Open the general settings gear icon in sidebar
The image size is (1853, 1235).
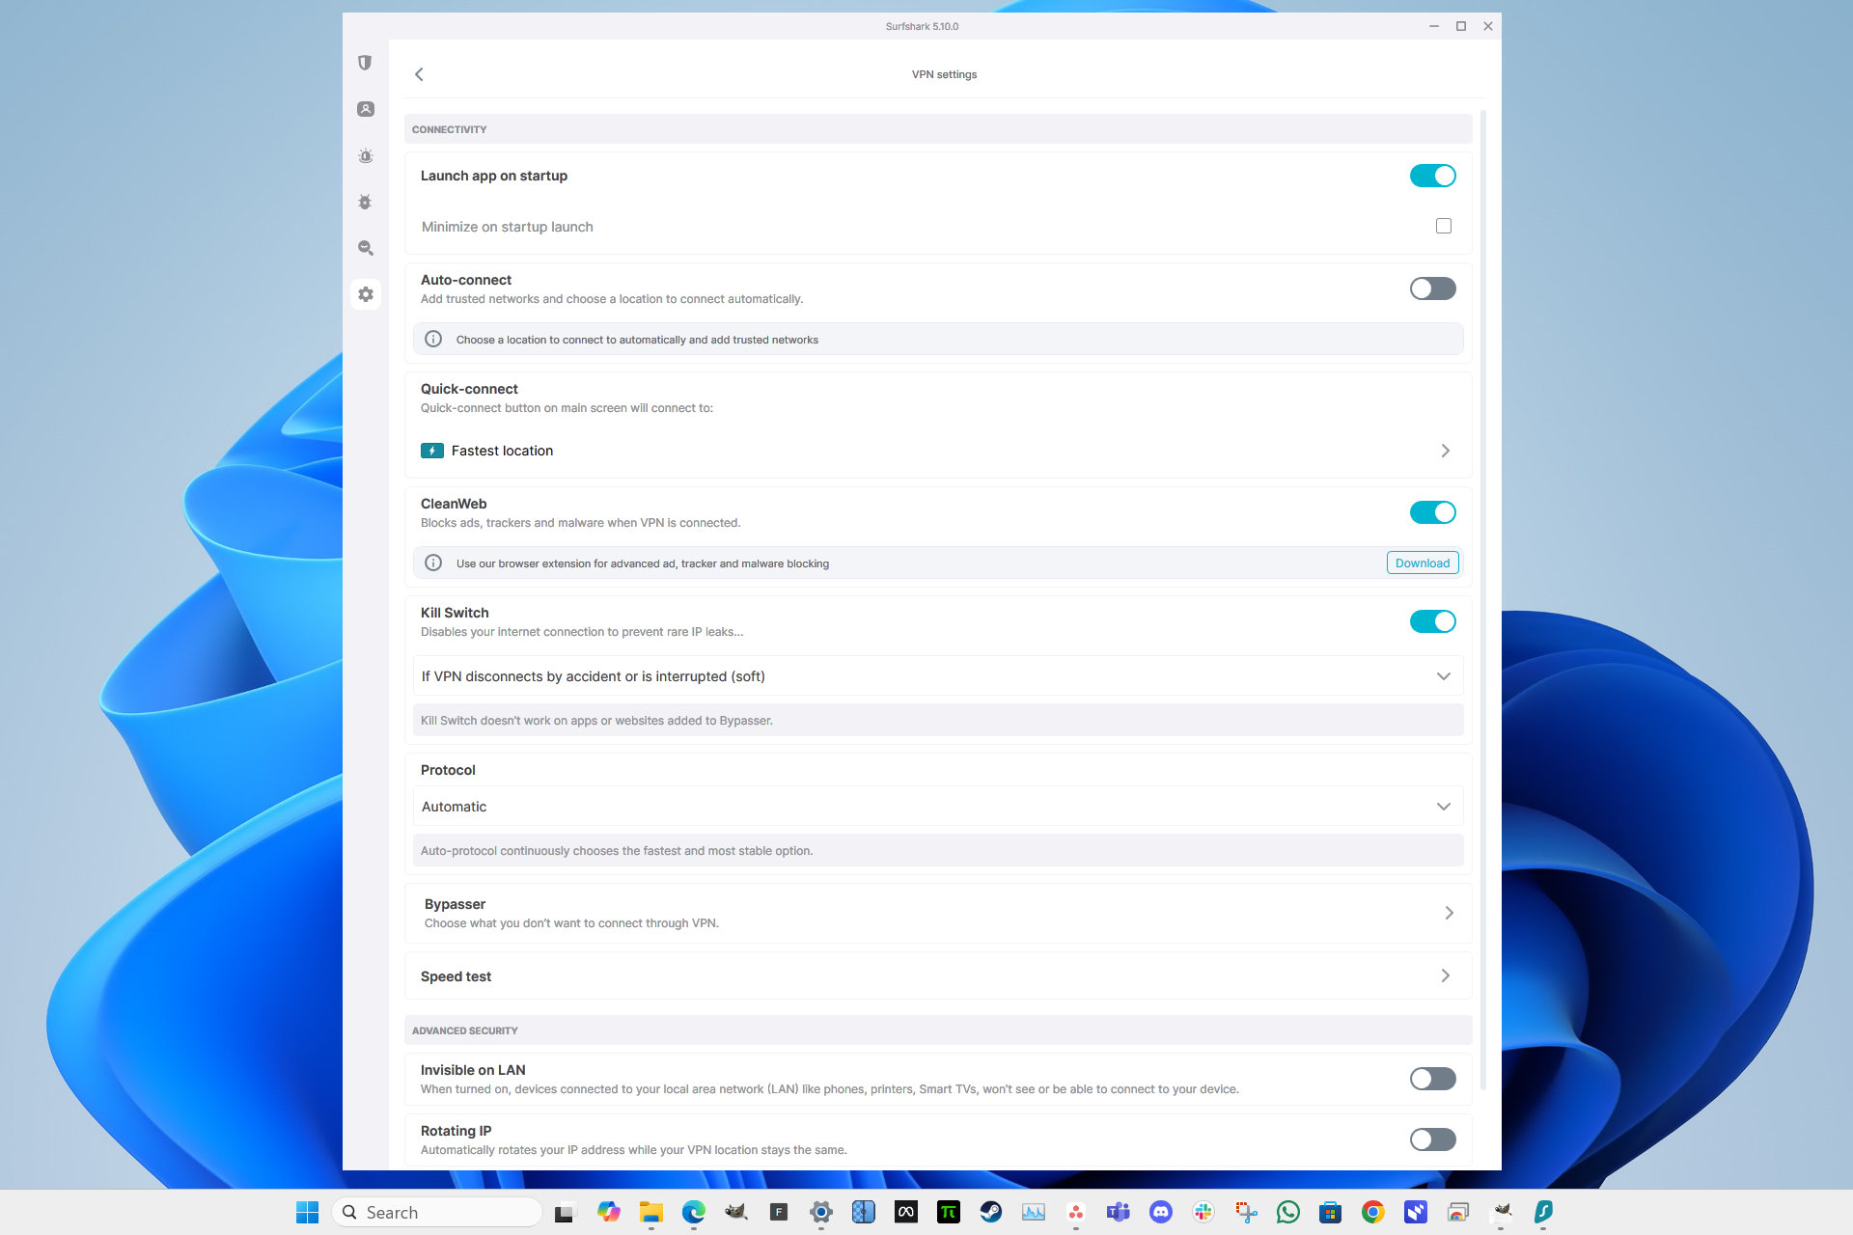tap(367, 293)
